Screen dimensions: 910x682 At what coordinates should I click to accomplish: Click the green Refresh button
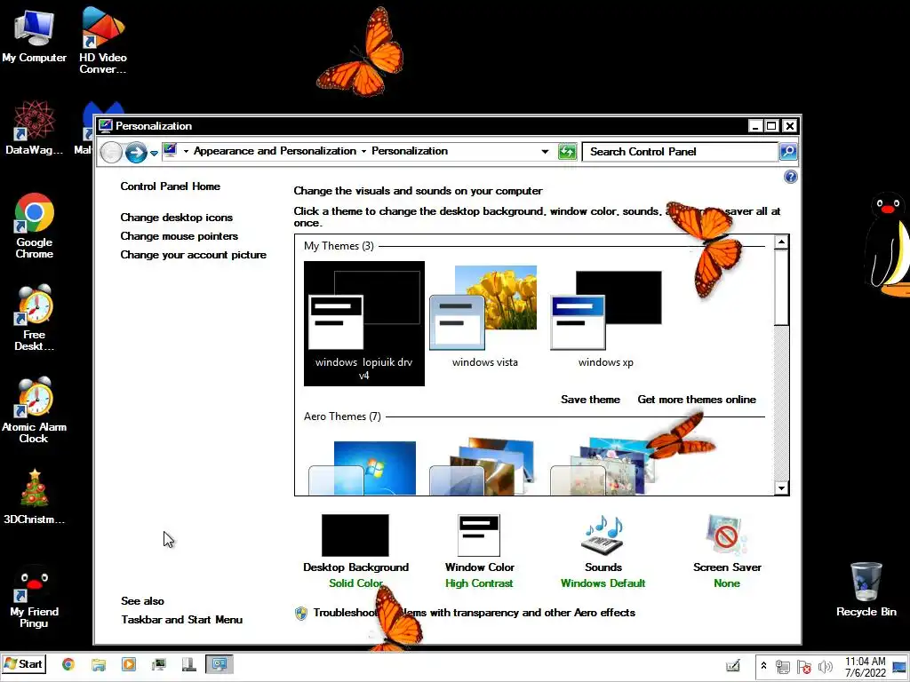pos(567,152)
